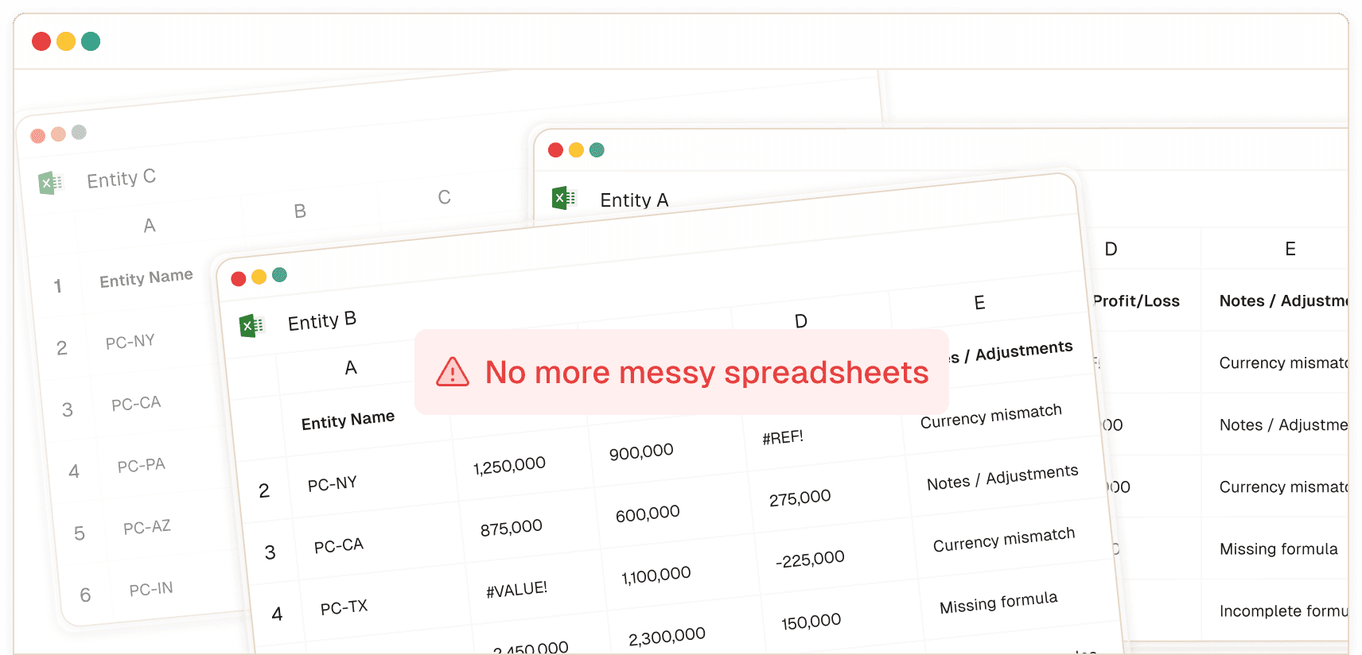
Task: Click the outermost window's green maximize dot
Action: 91,41
